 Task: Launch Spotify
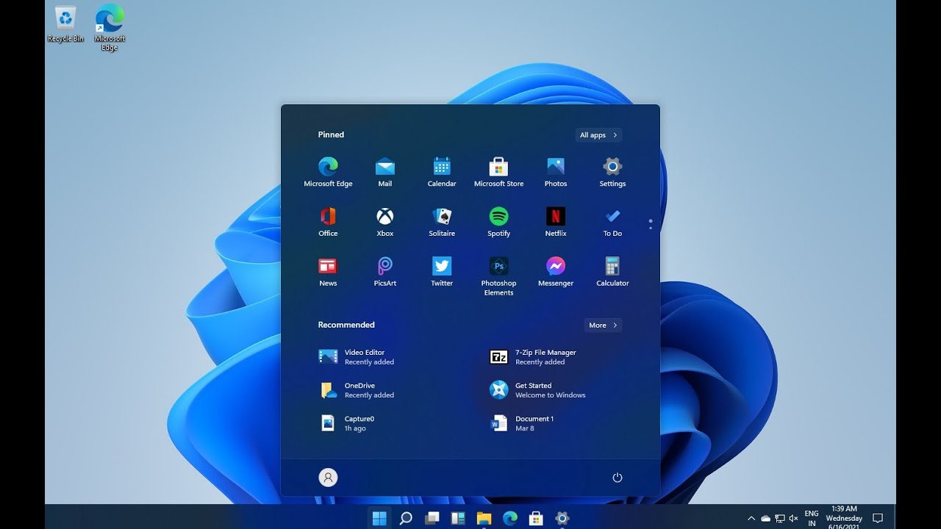498,222
